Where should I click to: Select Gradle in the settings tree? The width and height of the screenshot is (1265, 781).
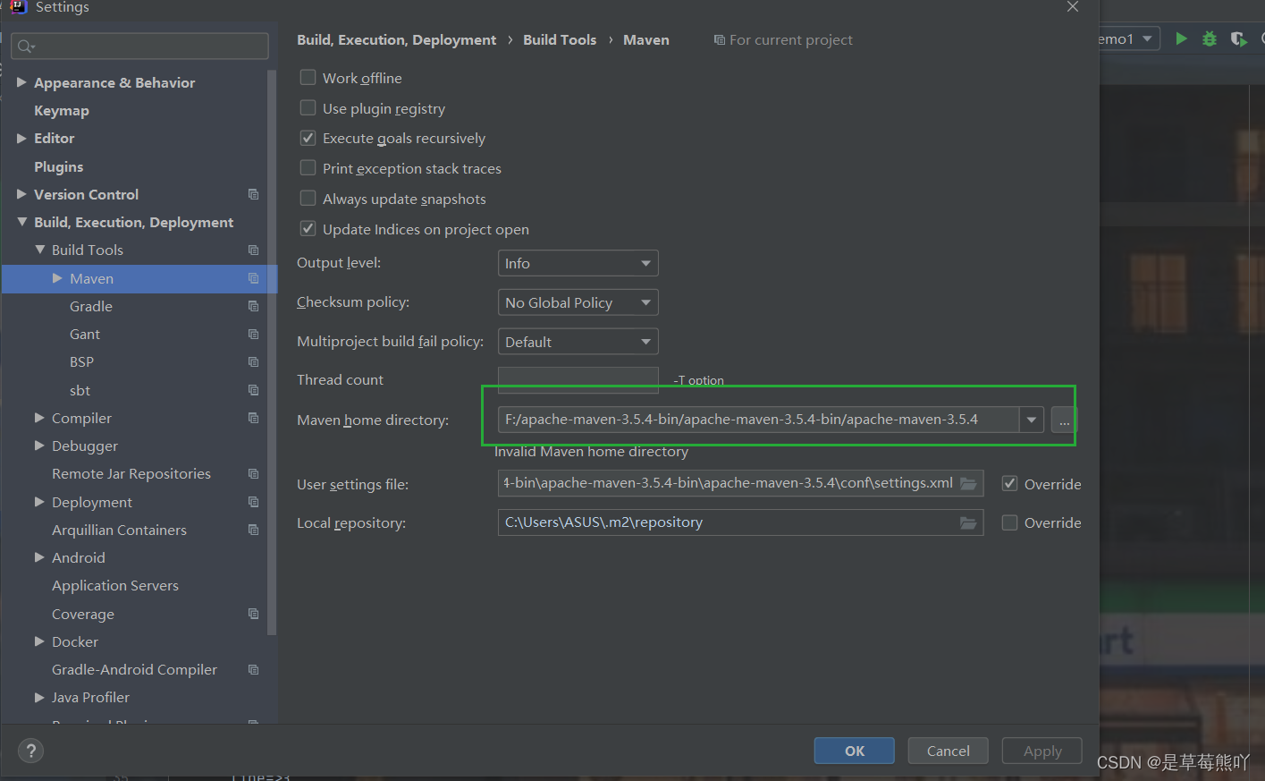point(90,306)
